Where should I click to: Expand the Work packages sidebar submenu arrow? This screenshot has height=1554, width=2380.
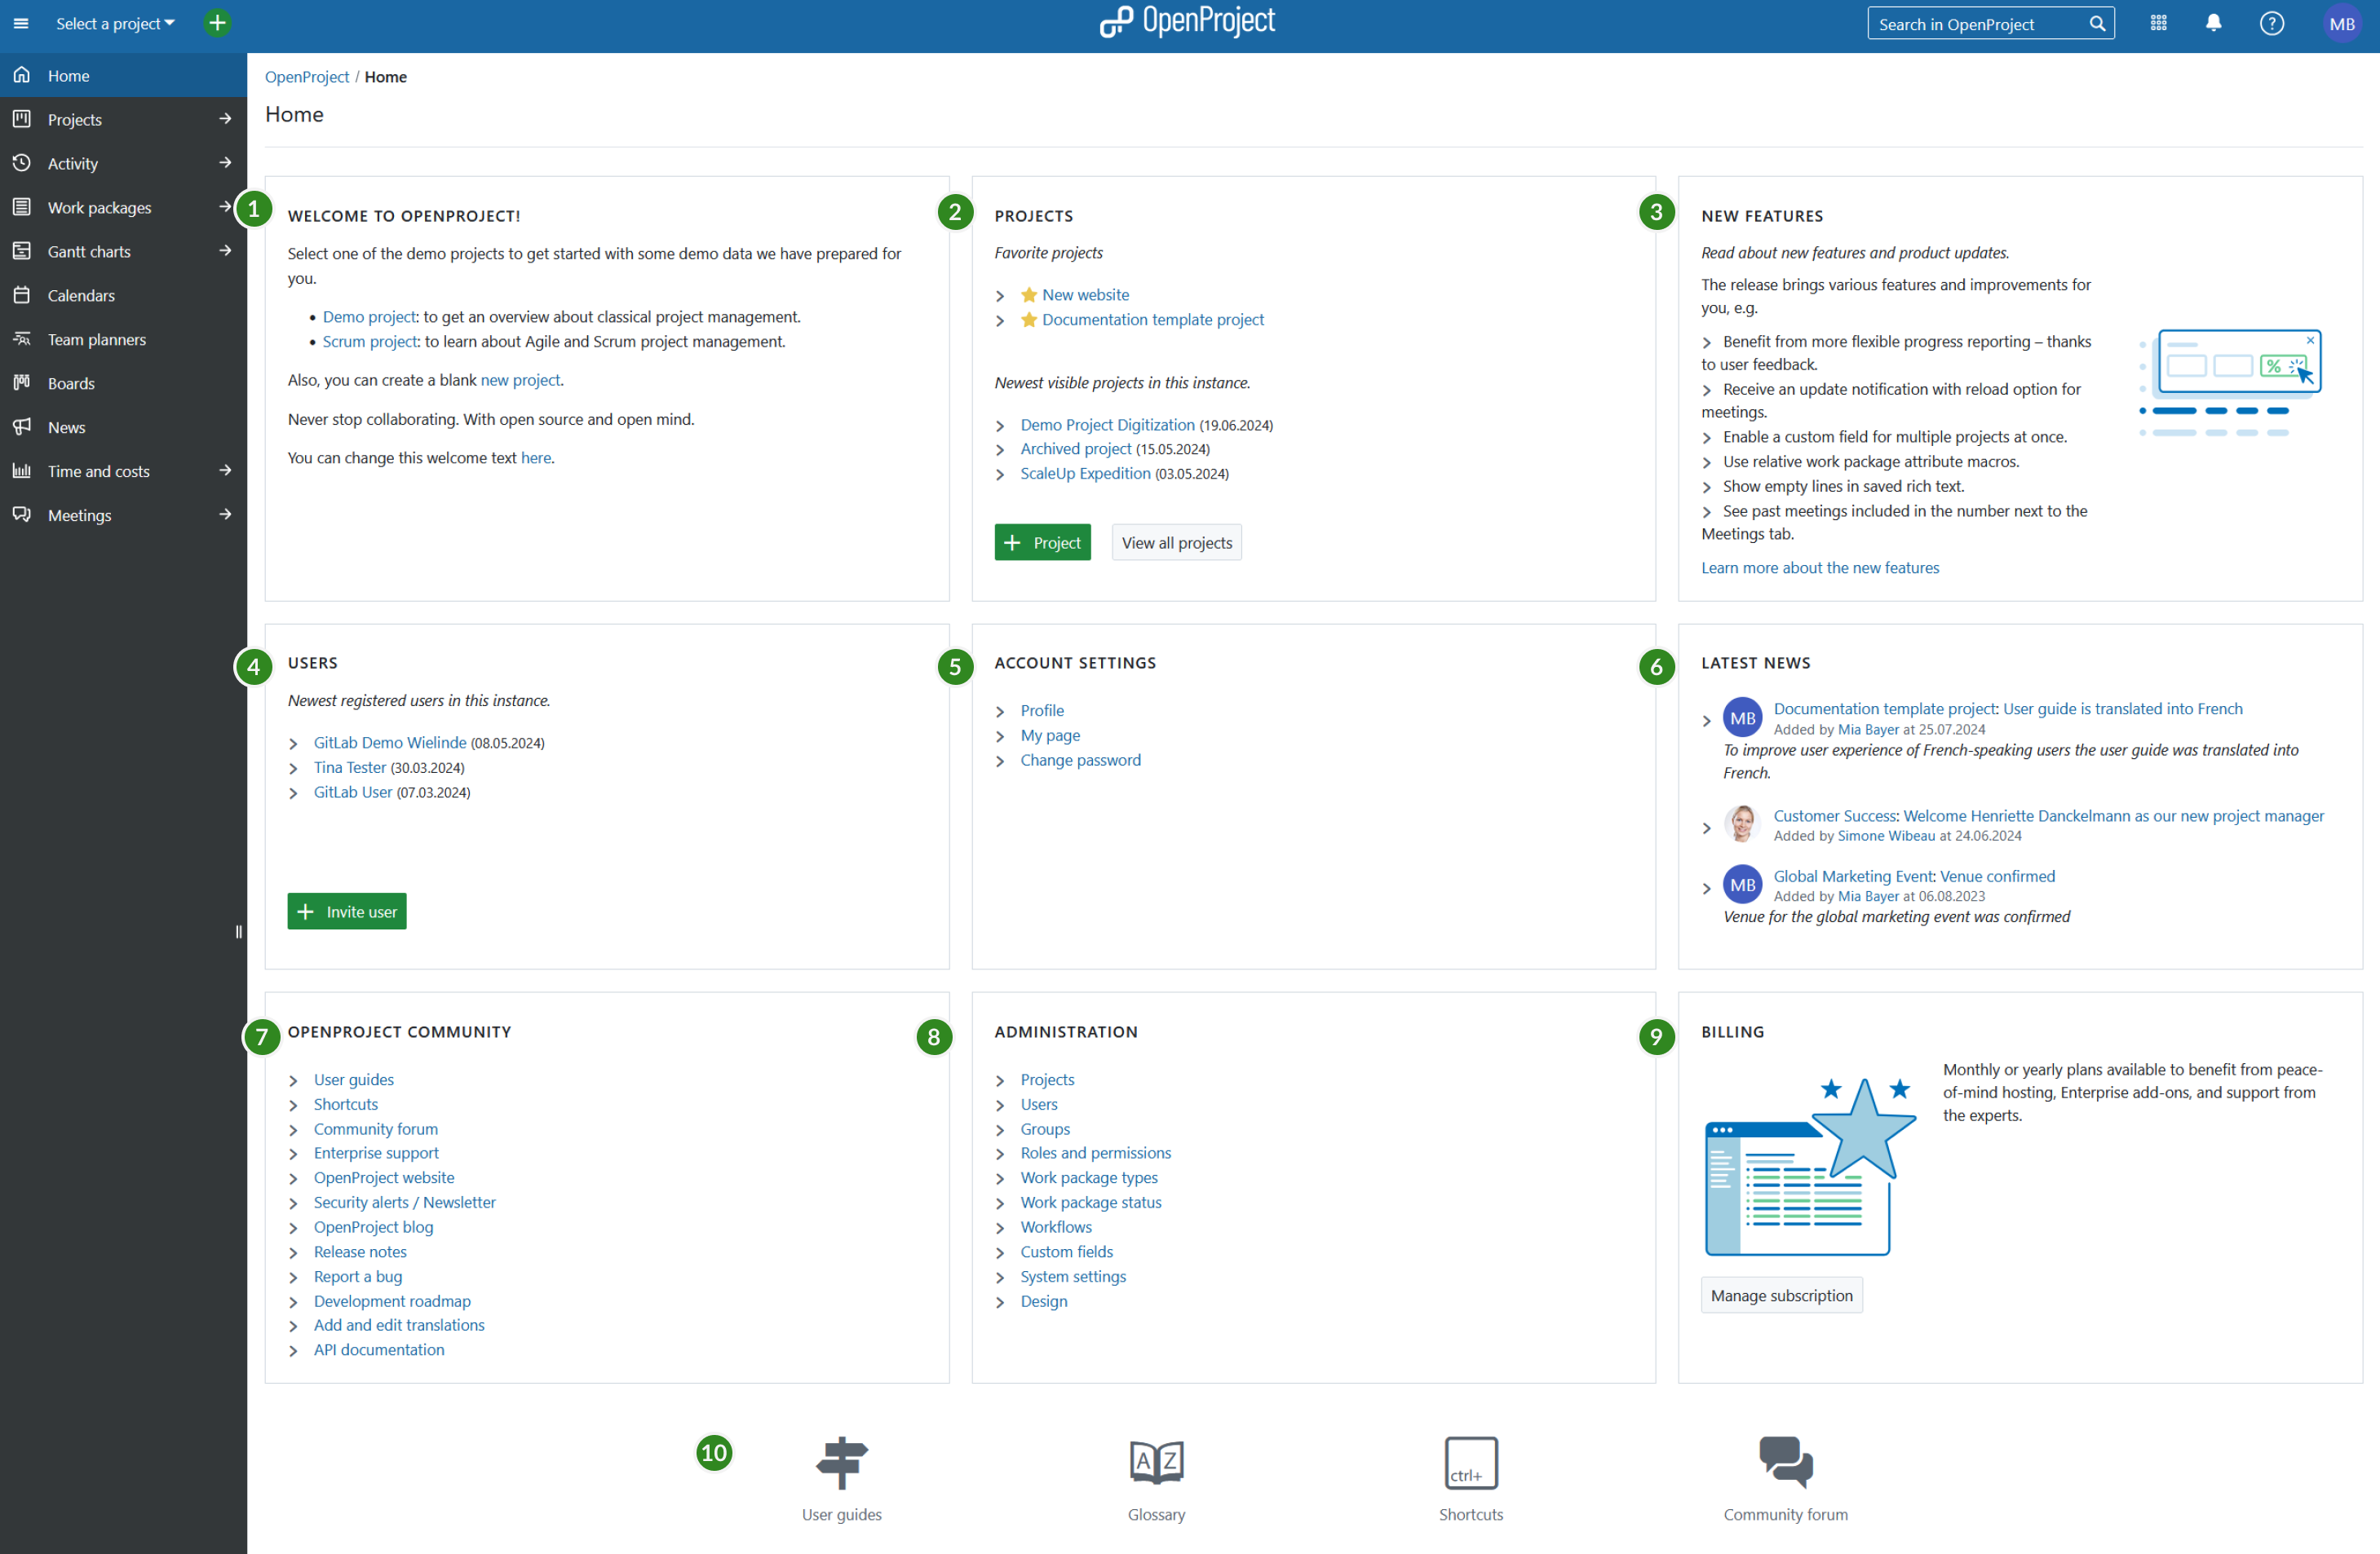225,207
